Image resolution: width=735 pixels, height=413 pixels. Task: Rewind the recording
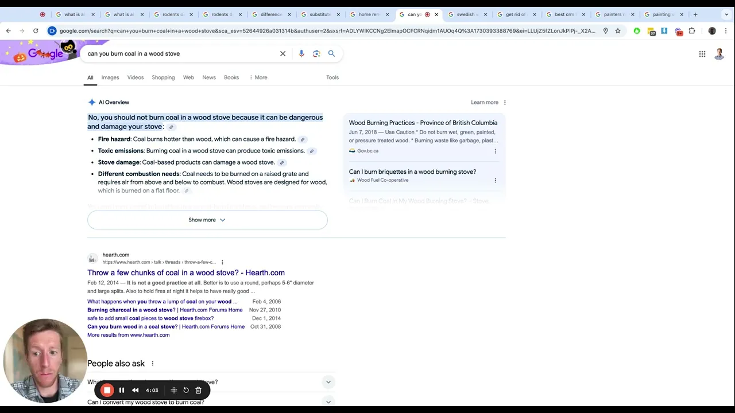136,390
